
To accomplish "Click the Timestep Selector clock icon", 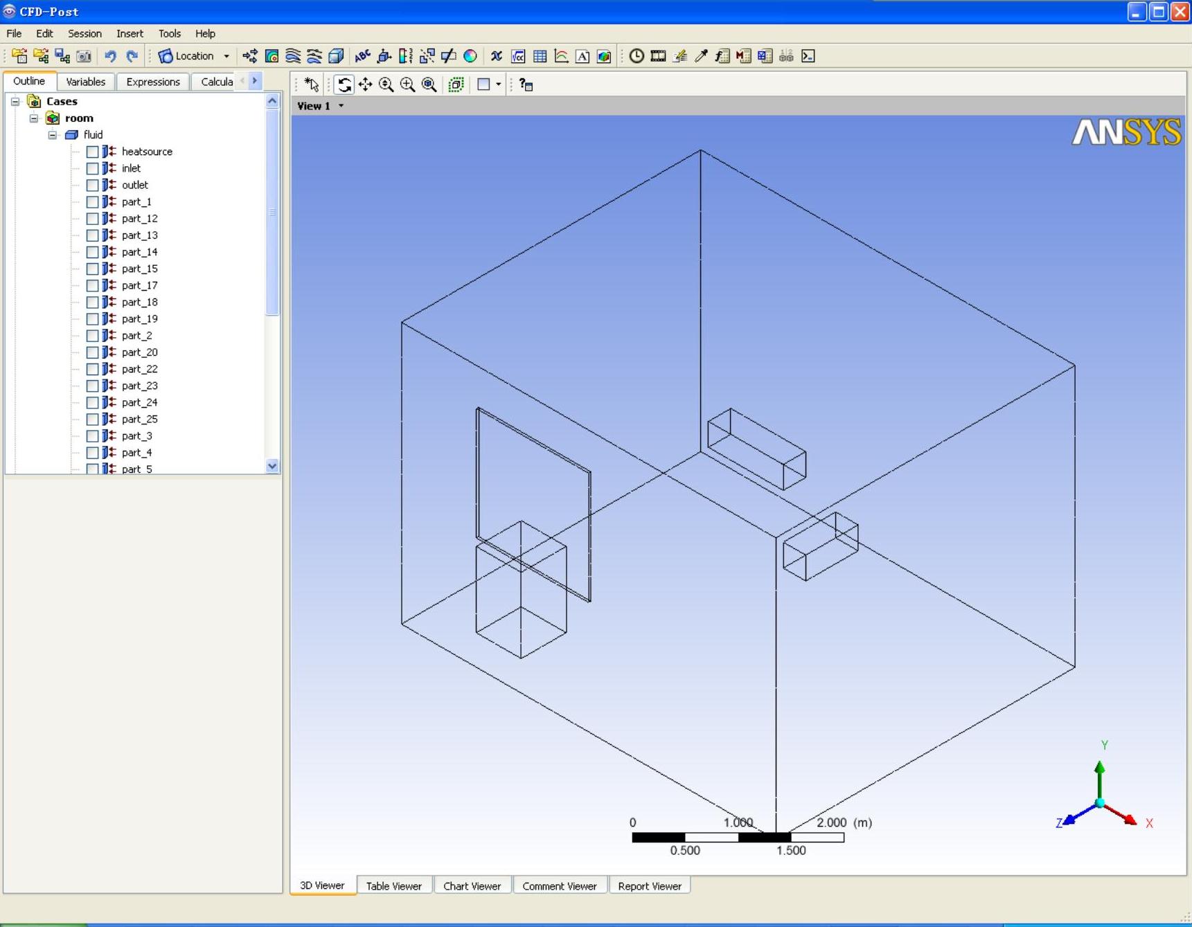I will pyautogui.click(x=636, y=56).
